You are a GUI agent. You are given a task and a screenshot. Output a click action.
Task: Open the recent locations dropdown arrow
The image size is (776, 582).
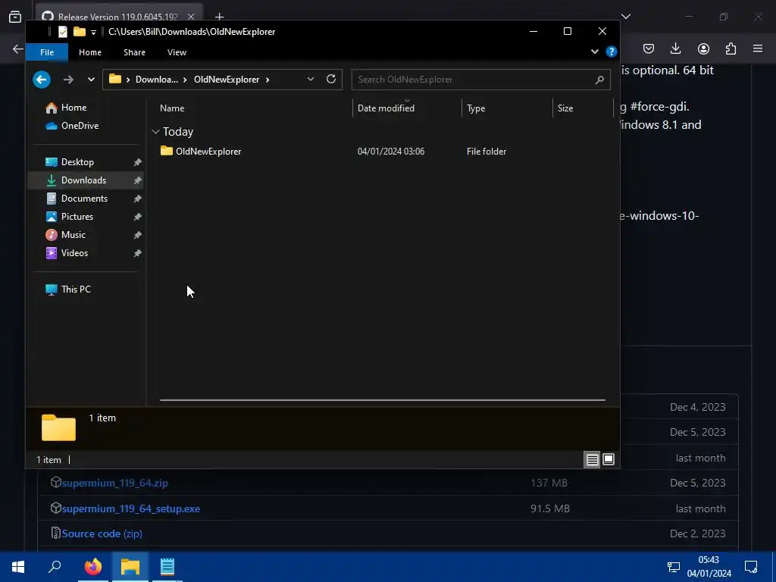[x=91, y=79]
